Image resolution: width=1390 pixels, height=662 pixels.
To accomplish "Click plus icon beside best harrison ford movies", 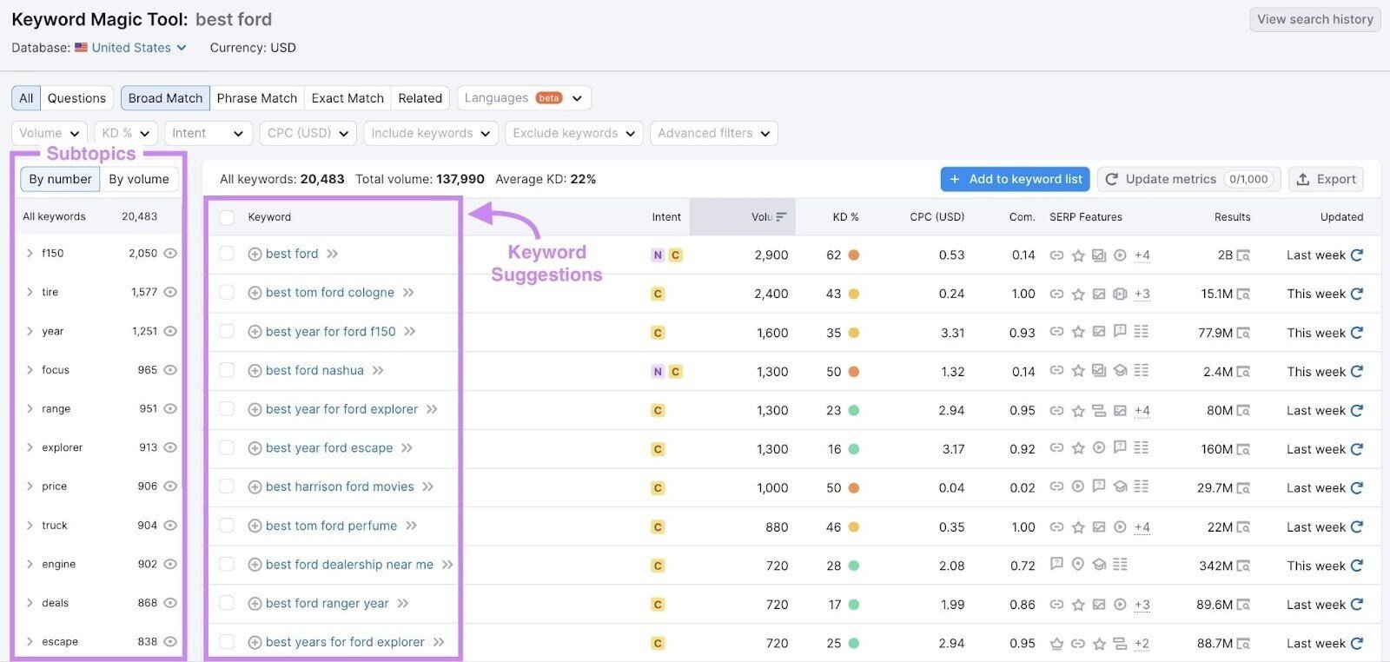I will [x=255, y=487].
